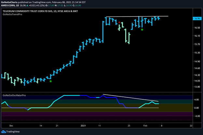Click the 22 date label on time axis
The height and width of the screenshot is (135, 203).
click(191, 126)
